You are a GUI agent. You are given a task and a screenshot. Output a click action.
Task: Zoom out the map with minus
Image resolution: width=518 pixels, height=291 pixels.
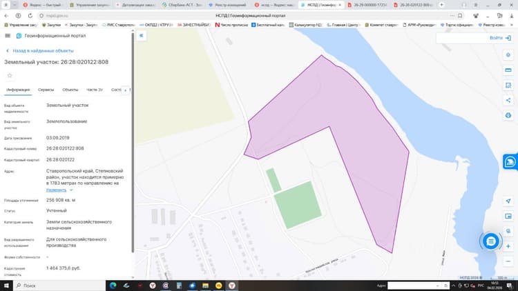(x=508, y=261)
